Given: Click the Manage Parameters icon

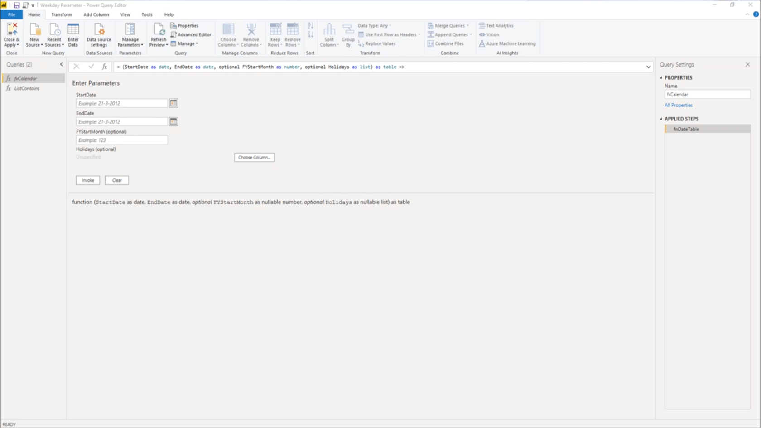Looking at the screenshot, I should click(130, 30).
